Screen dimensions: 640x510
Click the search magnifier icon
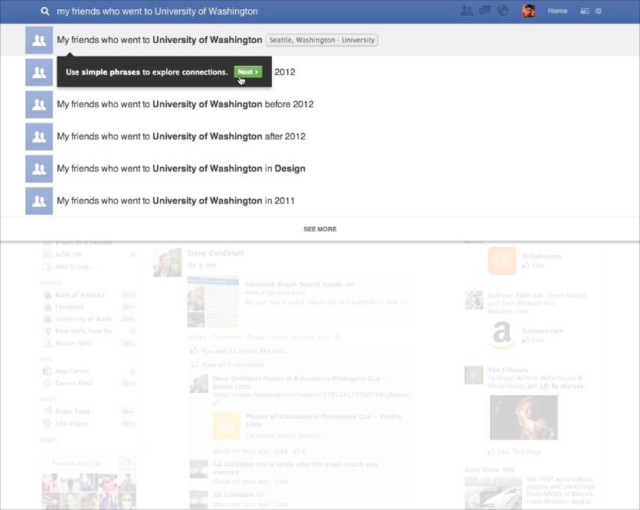pos(45,11)
